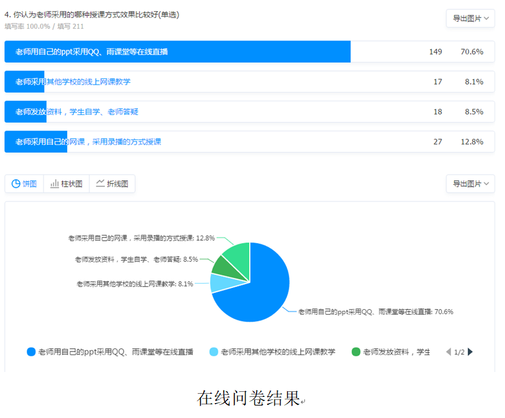The image size is (505, 418).
Task: Toggle the blue QQ、雨课堂在线直播 legend entry
Action: click(110, 352)
